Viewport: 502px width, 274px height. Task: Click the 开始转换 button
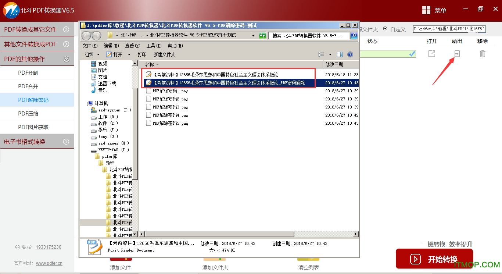(x=434, y=259)
